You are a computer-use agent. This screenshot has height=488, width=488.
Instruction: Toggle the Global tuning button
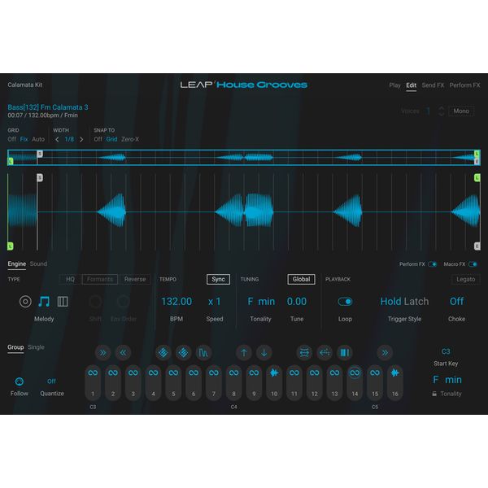pyautogui.click(x=301, y=279)
